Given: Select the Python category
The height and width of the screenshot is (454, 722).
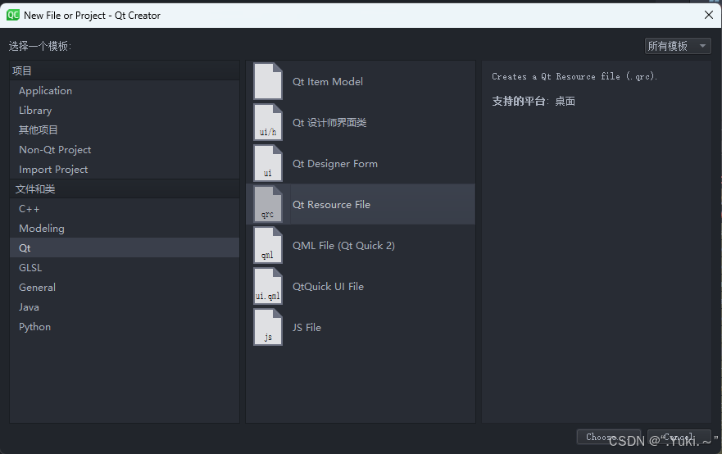Looking at the screenshot, I should 125,327.
